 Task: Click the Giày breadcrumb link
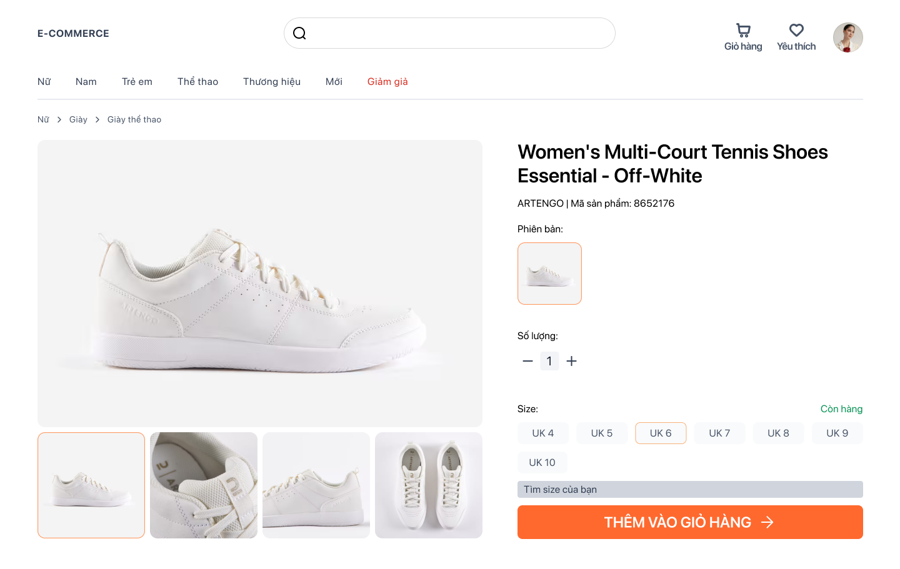pos(78,119)
